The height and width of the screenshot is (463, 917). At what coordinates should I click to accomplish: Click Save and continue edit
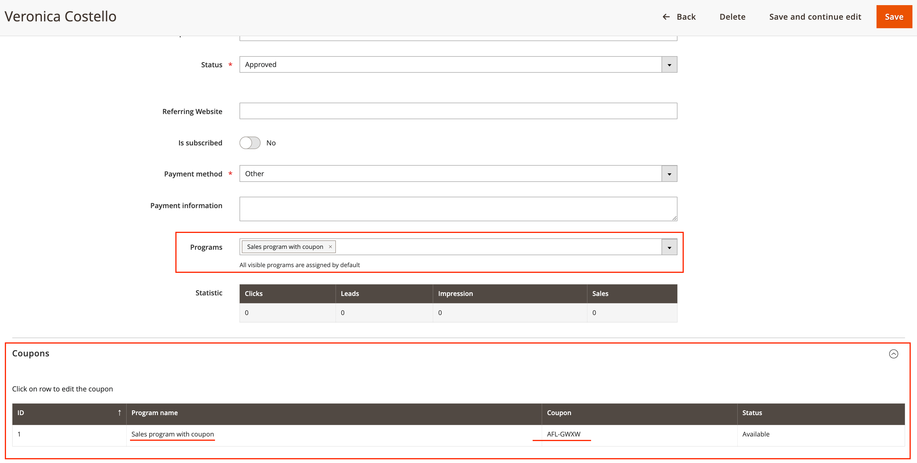[x=815, y=17]
